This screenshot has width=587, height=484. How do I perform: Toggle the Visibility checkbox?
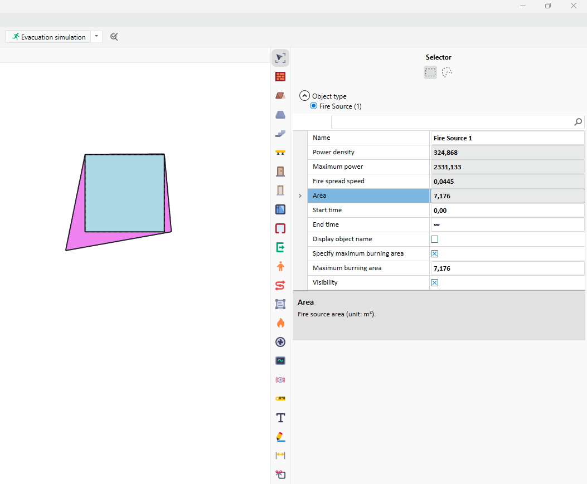click(x=435, y=282)
